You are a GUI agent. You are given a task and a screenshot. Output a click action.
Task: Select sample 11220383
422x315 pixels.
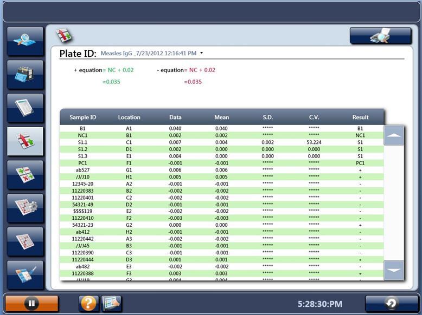pyautogui.click(x=82, y=191)
